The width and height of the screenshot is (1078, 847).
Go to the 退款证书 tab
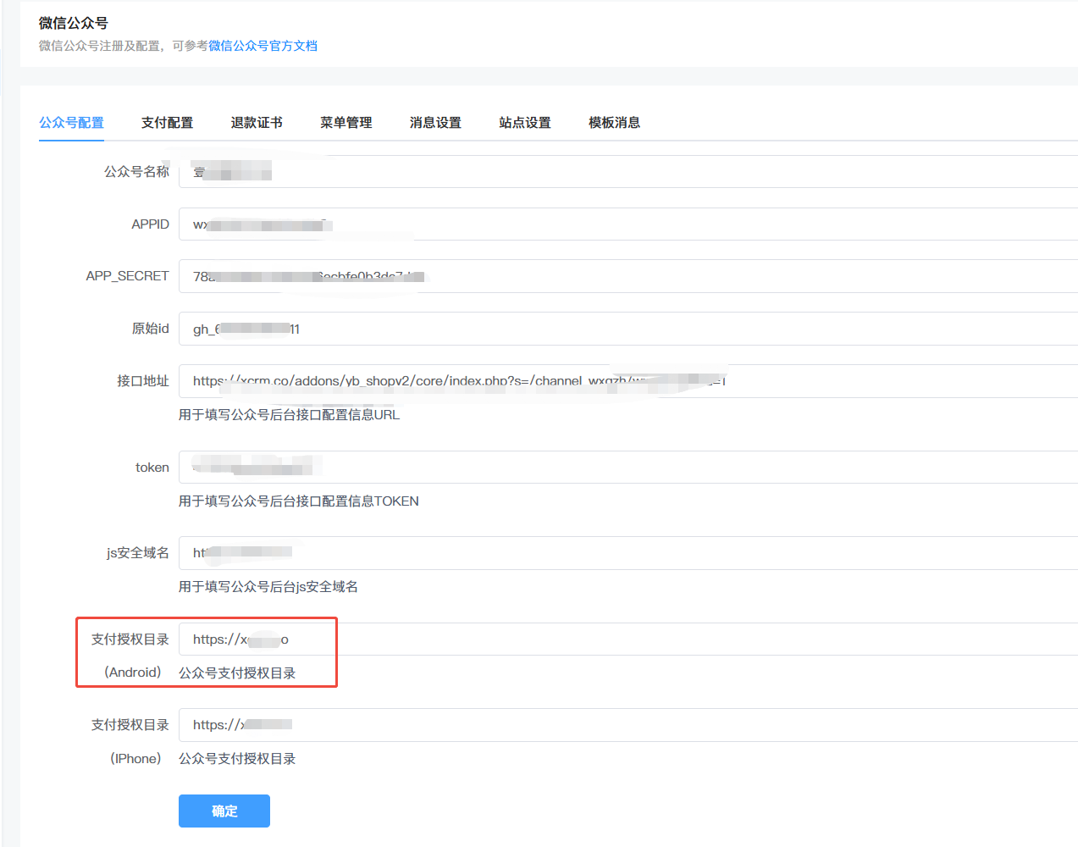tap(257, 123)
